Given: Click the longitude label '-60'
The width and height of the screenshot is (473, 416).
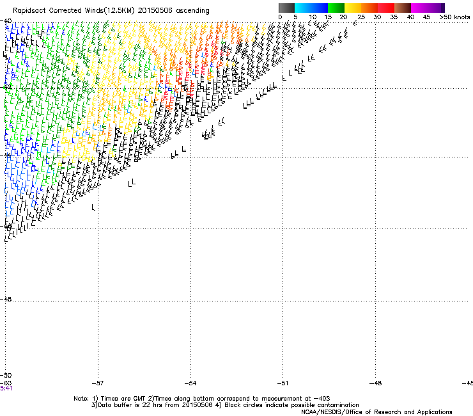Looking at the screenshot, I should (x=6, y=383).
